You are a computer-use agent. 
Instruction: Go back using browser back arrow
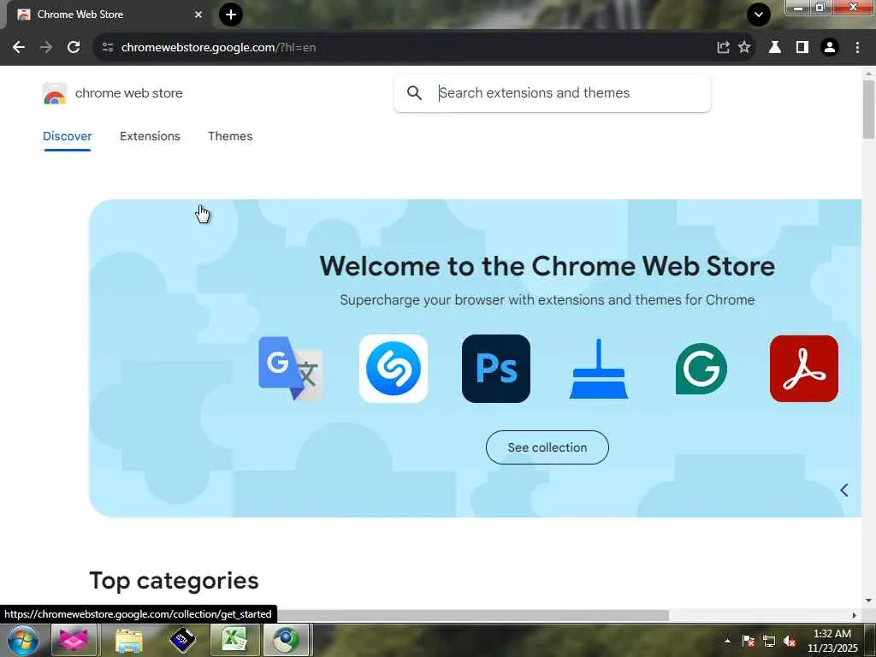[19, 48]
